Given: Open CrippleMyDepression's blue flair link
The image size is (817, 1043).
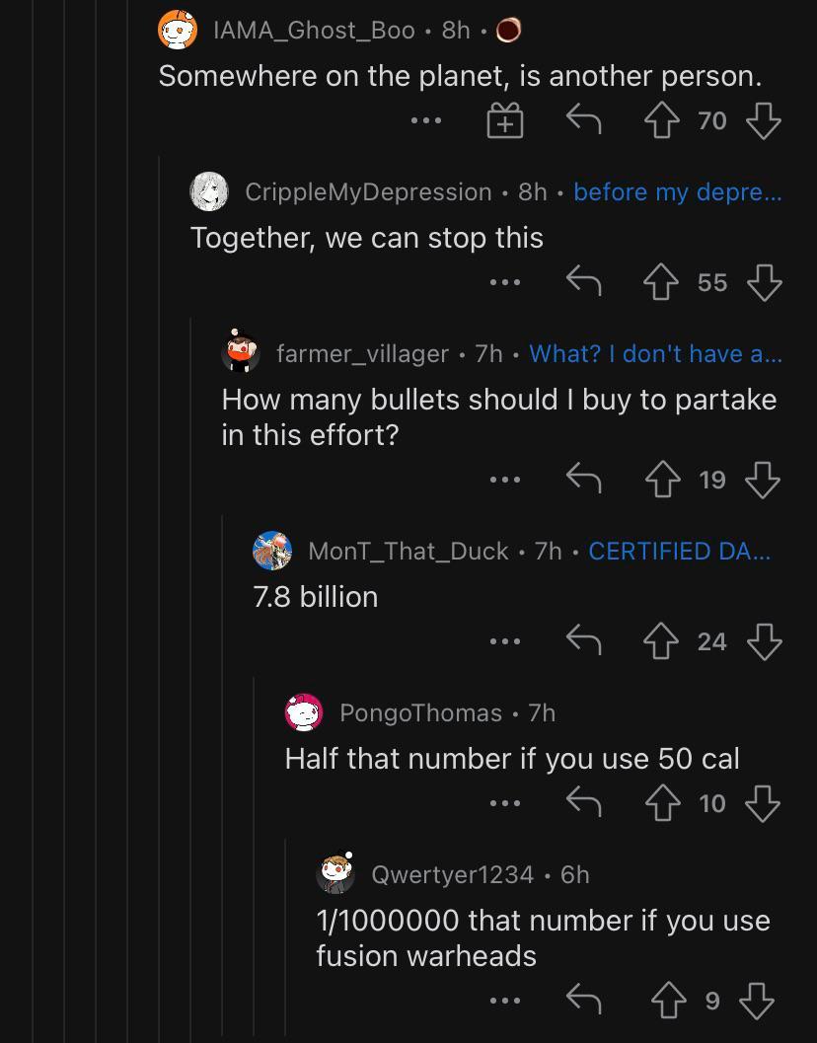Looking at the screenshot, I should pyautogui.click(x=677, y=191).
